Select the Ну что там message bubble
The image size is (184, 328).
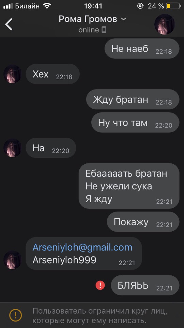coord(135,122)
